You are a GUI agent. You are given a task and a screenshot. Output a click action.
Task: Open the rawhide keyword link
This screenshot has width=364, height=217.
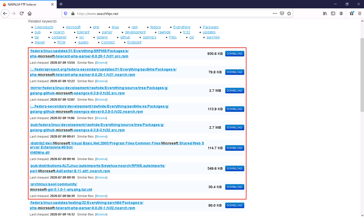(164, 32)
